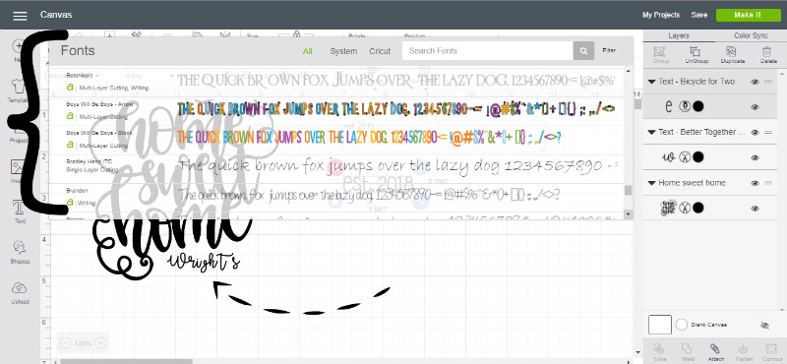Click the Blank Canvas white color swatch
Viewport: 787px width, 364px height.
(659, 325)
